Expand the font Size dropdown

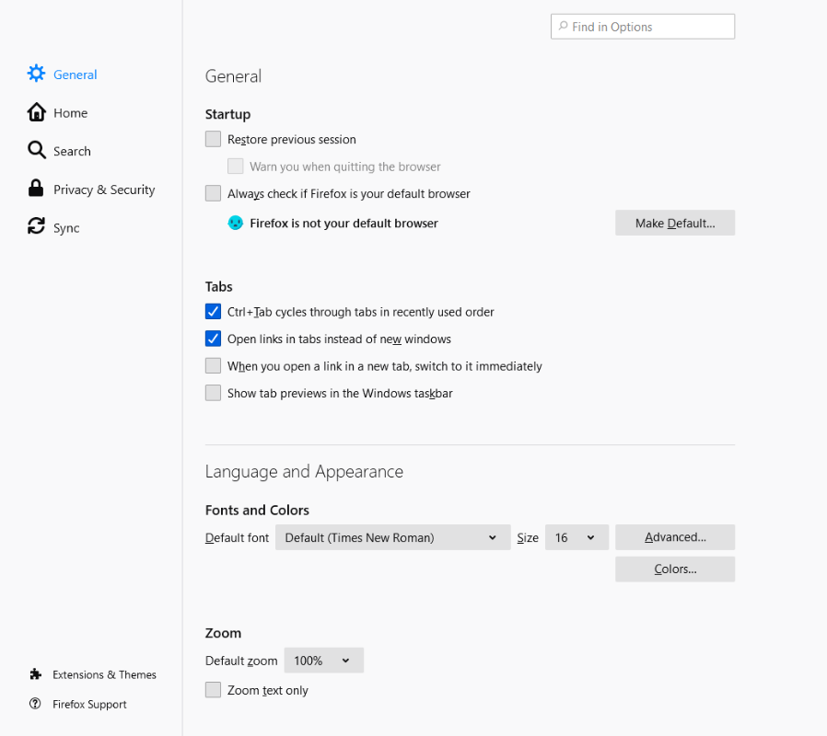577,537
